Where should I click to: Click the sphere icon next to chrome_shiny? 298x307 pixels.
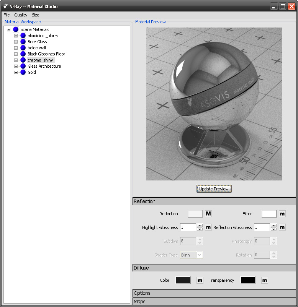coord(23,60)
